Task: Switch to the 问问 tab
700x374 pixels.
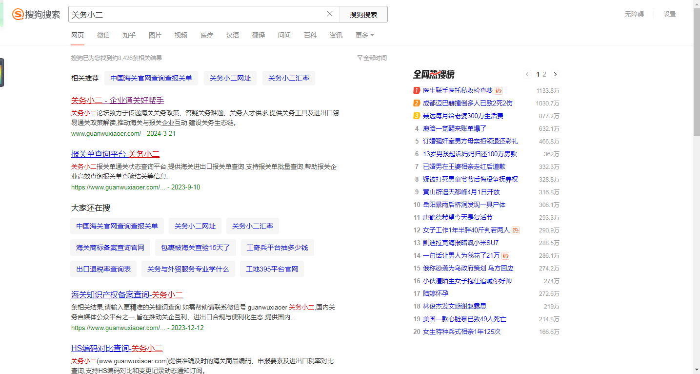Action: (x=284, y=35)
